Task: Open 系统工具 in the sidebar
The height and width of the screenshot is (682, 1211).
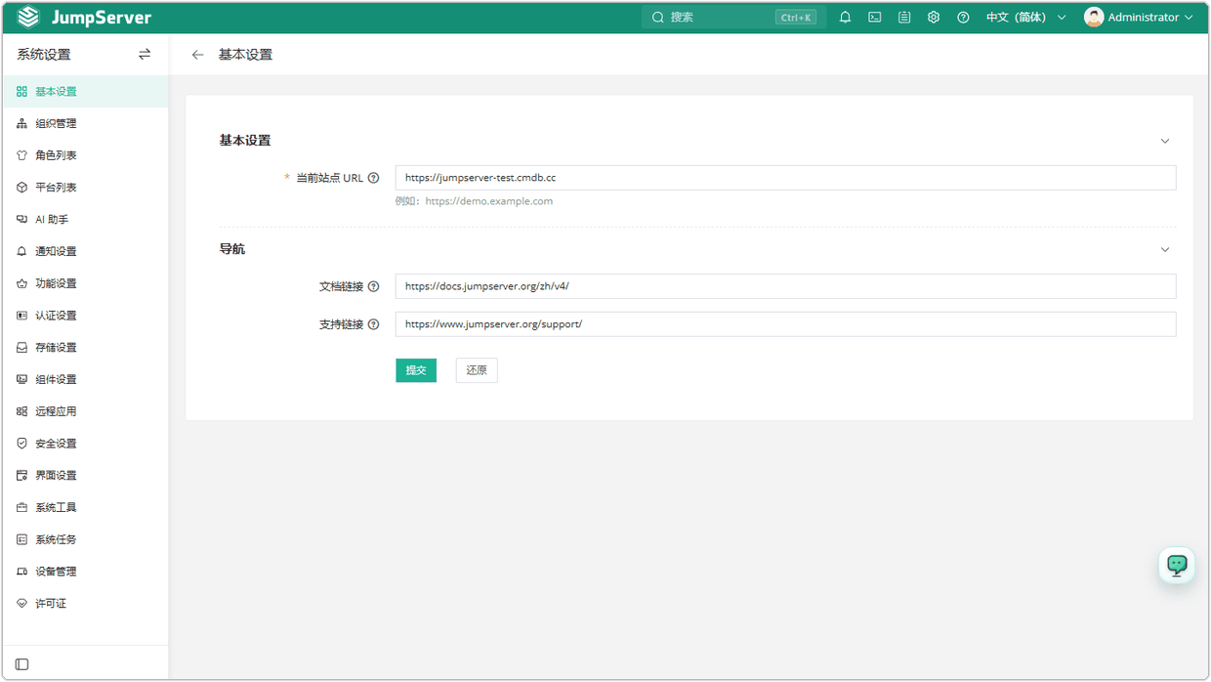Action: [85, 507]
